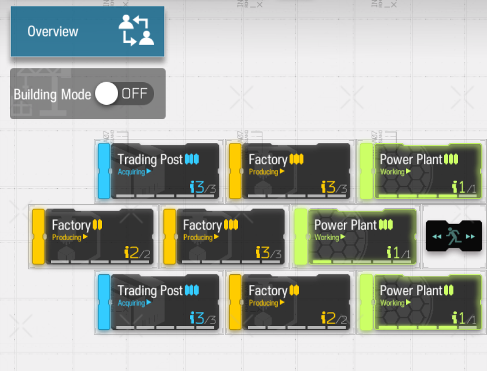Click the two level pips on bottom Power Plant

click(x=449, y=291)
